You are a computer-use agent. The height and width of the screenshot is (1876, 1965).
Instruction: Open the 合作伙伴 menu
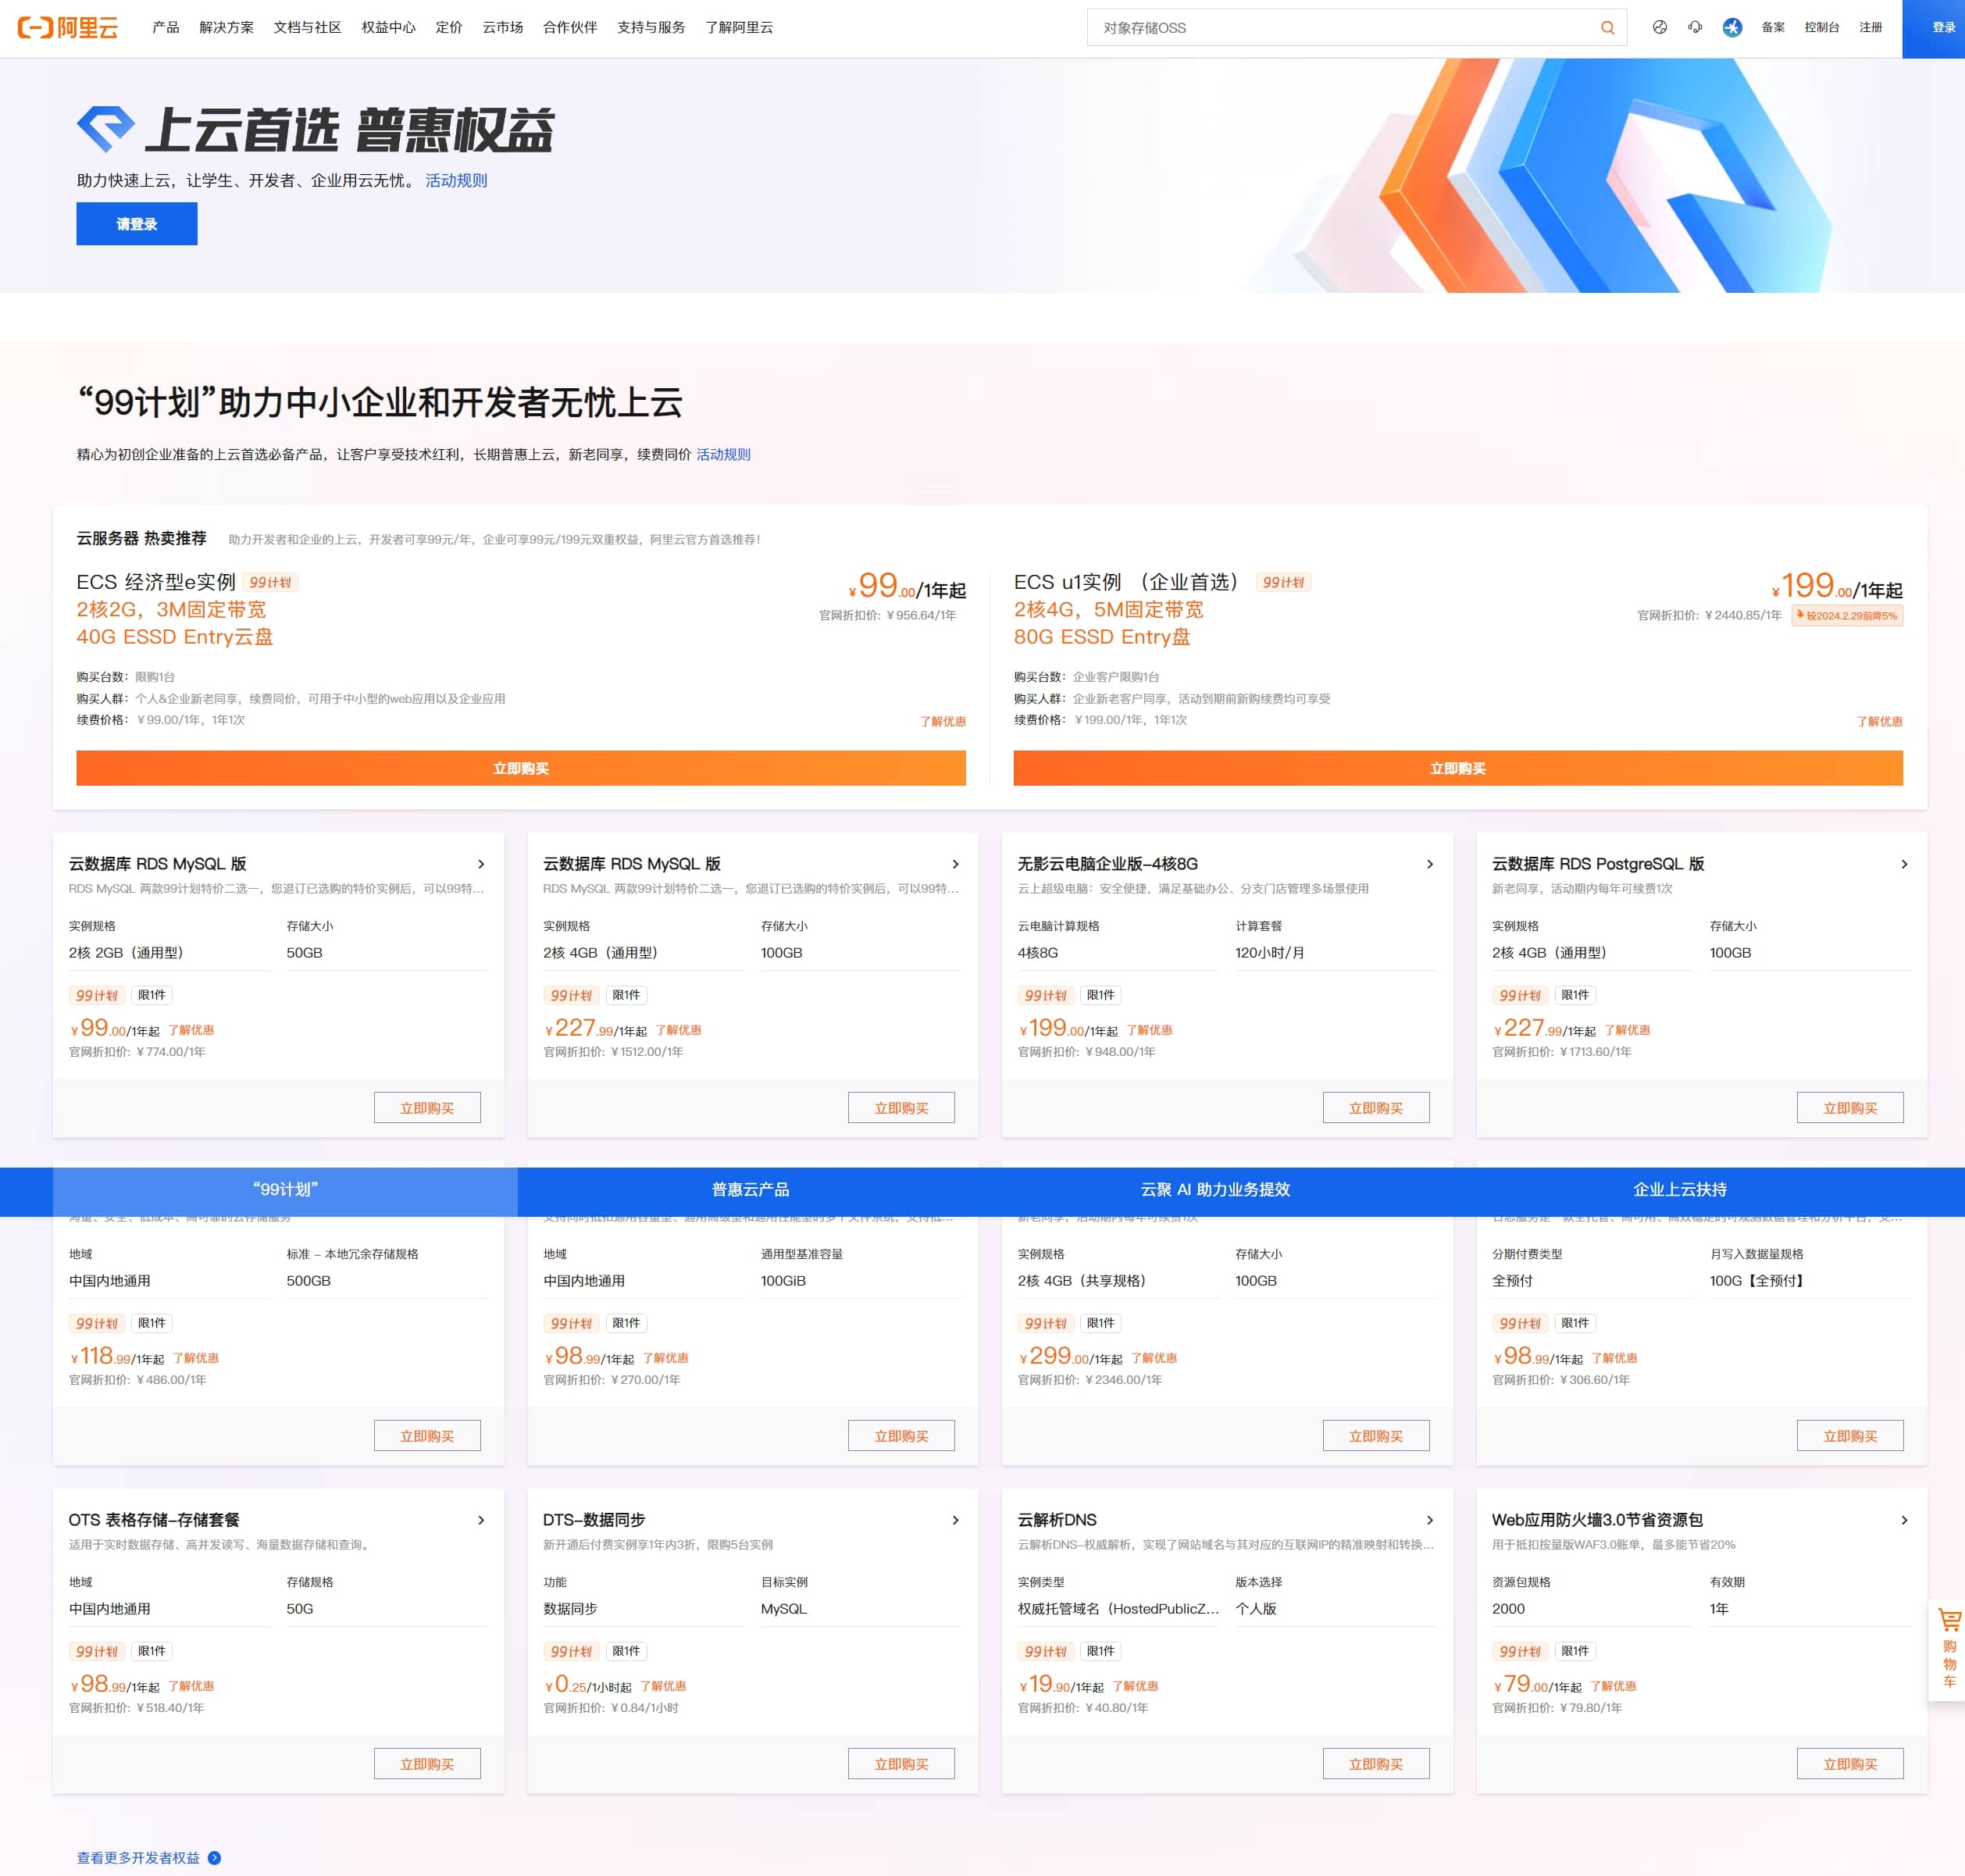pyautogui.click(x=570, y=27)
